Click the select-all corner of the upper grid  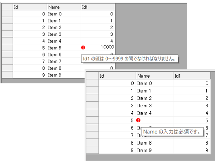[7, 7]
